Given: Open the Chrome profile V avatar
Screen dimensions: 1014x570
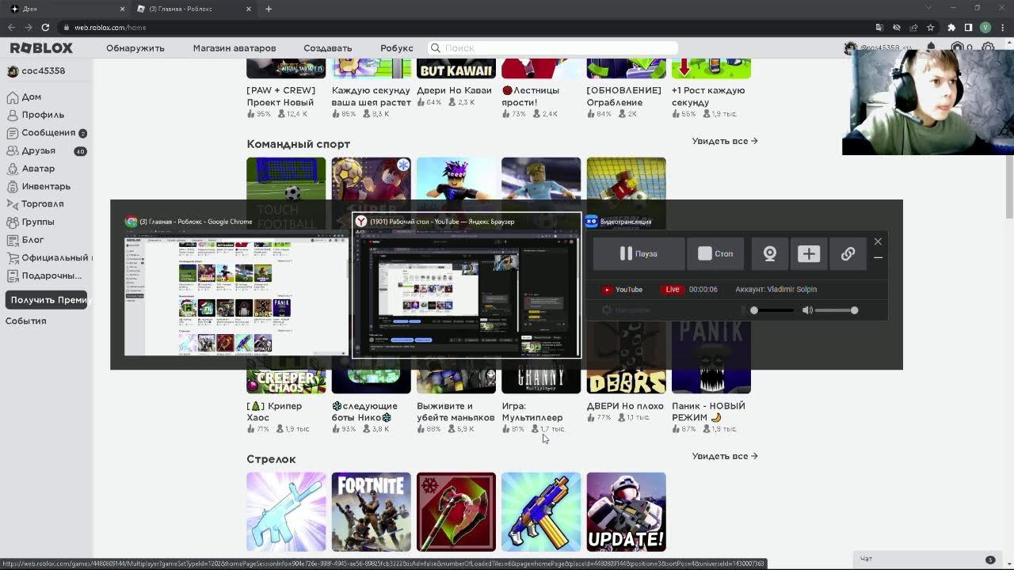Looking at the screenshot, I should point(985,28).
